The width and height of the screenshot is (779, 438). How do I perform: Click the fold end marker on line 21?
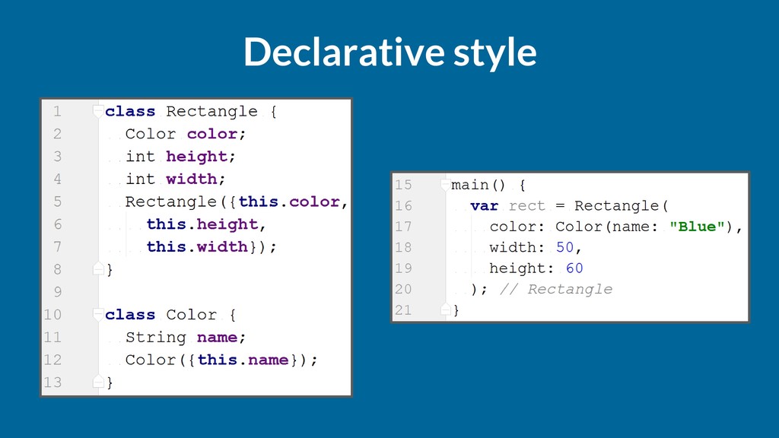click(445, 310)
